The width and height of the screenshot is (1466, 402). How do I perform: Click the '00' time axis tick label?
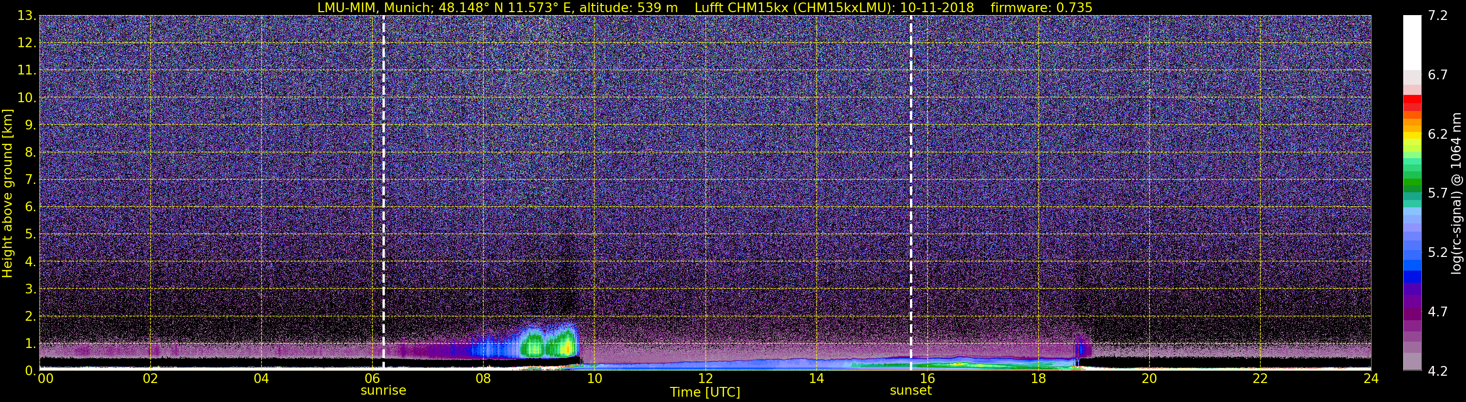pyautogui.click(x=46, y=379)
